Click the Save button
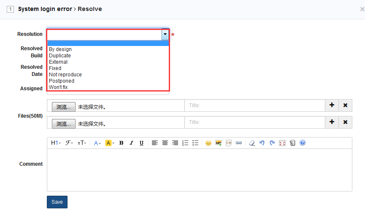Image resolution: width=365 pixels, height=213 pixels. [57, 202]
